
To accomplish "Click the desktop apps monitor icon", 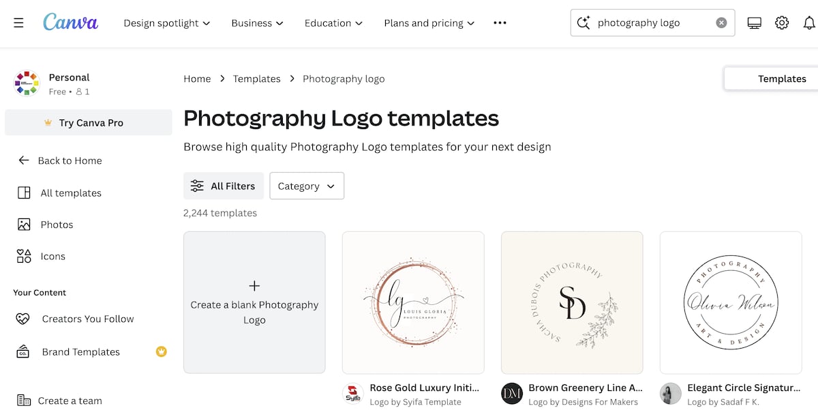I will [x=754, y=22].
